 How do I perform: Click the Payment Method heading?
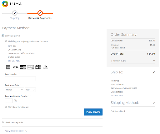coord(16,28)
